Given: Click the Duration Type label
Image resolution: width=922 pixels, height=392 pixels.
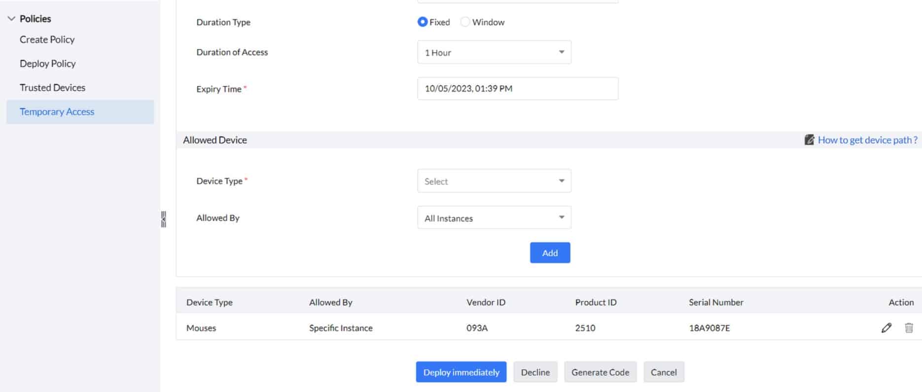Looking at the screenshot, I should (x=223, y=22).
